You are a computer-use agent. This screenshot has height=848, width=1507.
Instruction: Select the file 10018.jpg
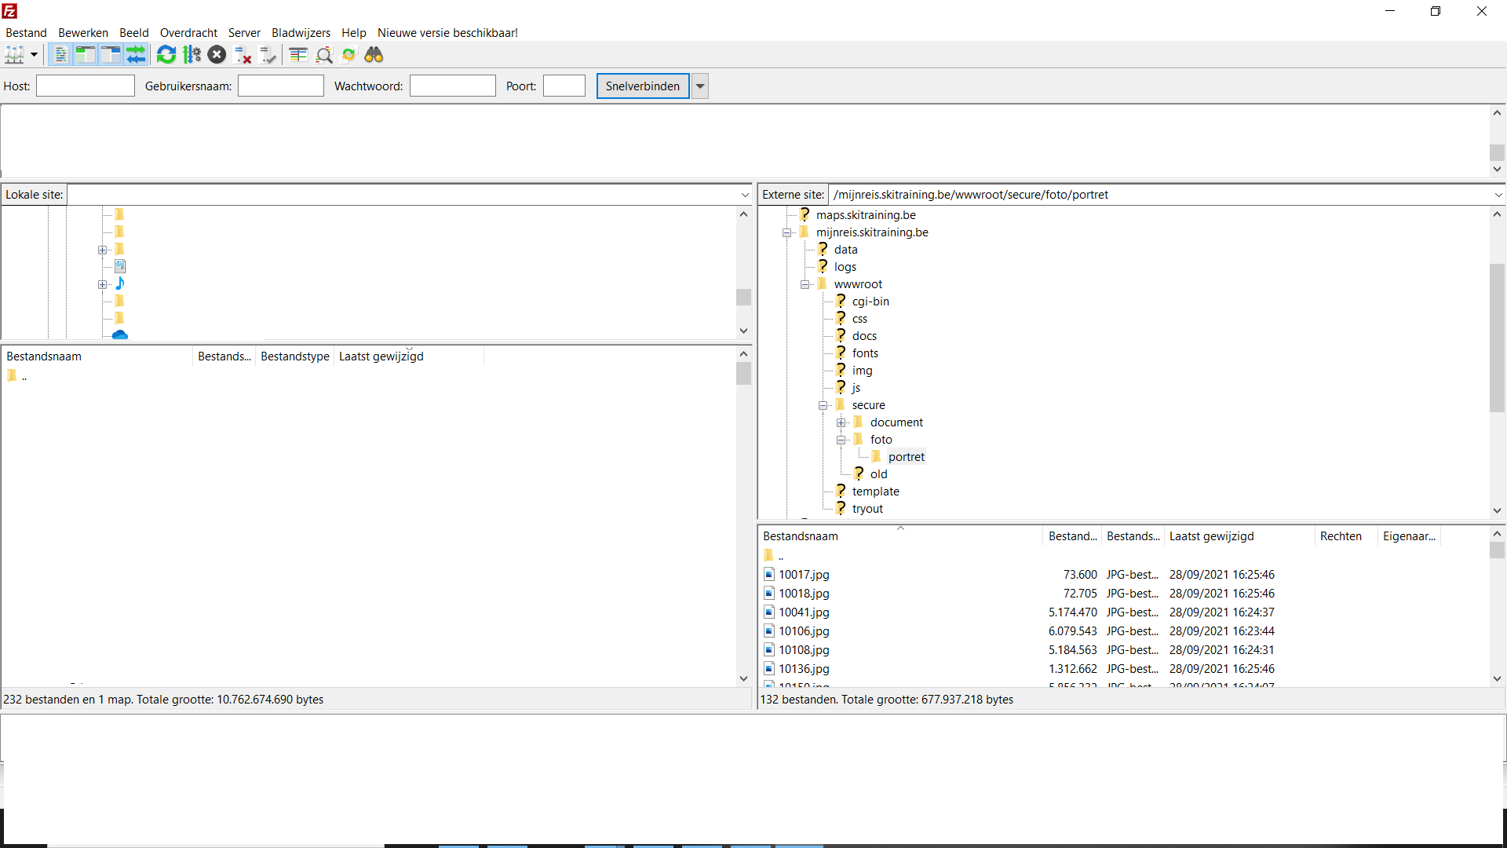coord(804,594)
